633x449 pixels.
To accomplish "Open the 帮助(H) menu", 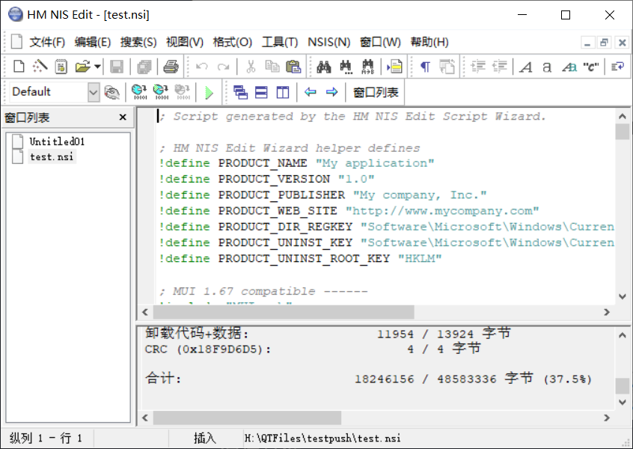I will [x=429, y=42].
